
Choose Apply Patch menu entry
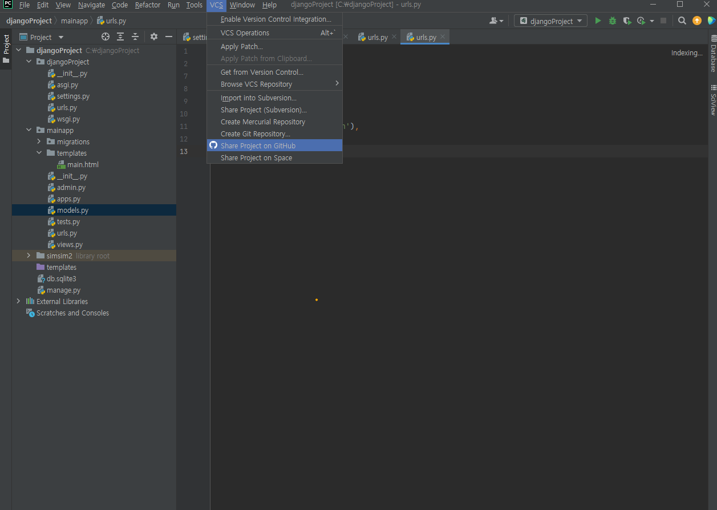pyautogui.click(x=274, y=46)
